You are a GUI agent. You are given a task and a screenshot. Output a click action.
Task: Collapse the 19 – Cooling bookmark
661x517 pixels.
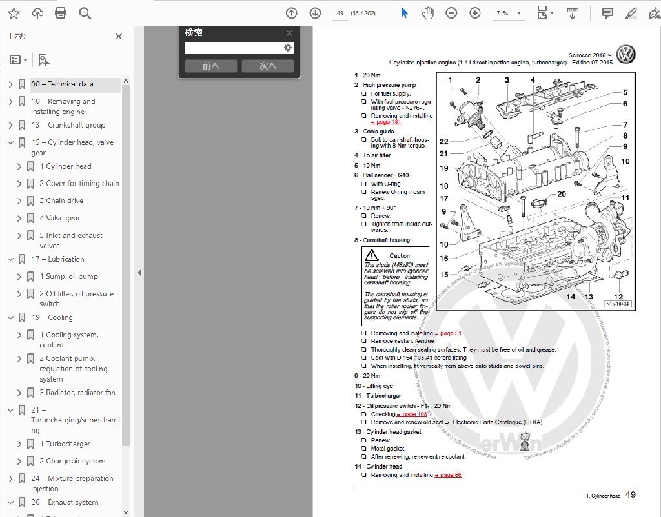[10, 317]
